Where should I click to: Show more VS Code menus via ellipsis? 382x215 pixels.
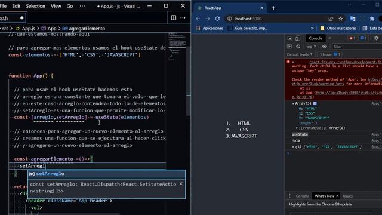point(82,6)
